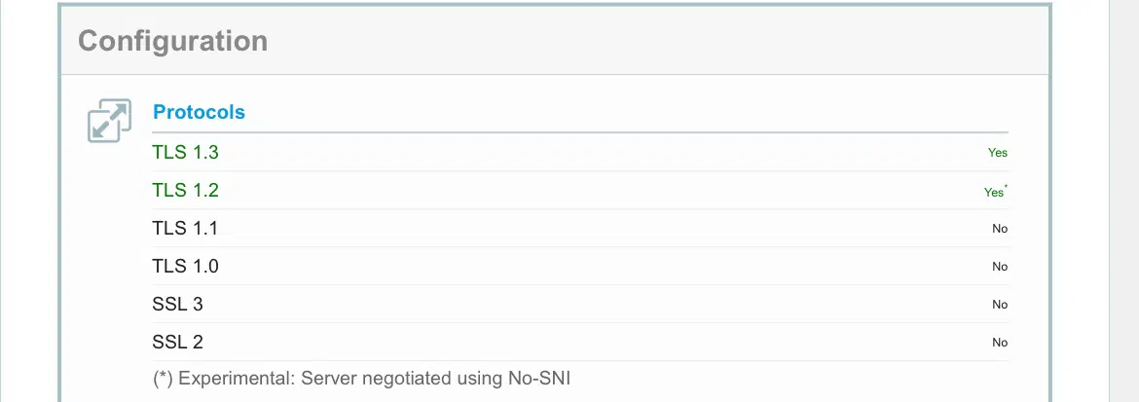Click the Protocols expand arrows icon
1139x402 pixels.
pos(109,121)
